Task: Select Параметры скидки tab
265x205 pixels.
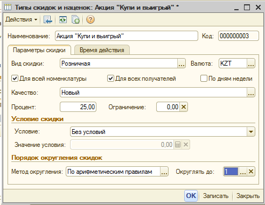Action: coord(39,50)
